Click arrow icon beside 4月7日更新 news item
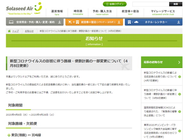Viewport: 187px width, 140px height. click(180, 77)
